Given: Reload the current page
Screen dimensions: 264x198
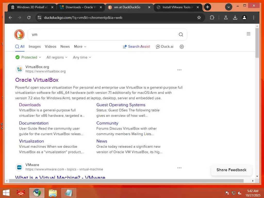Looking at the screenshot, I should (x=29, y=18).
